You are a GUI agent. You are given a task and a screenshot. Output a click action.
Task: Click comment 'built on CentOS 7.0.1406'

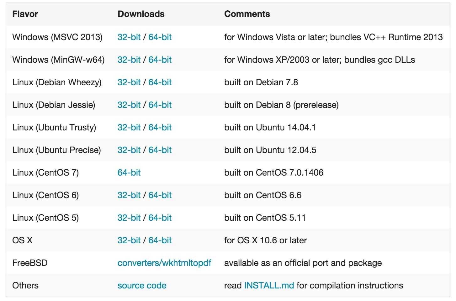(274, 172)
